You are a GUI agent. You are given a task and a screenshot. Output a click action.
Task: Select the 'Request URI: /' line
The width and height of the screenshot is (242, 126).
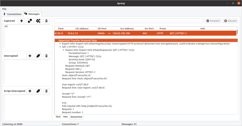pyautogui.click(x=73, y=69)
